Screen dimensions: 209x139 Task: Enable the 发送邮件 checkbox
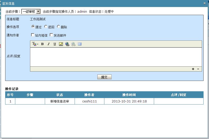(x=51, y=35)
